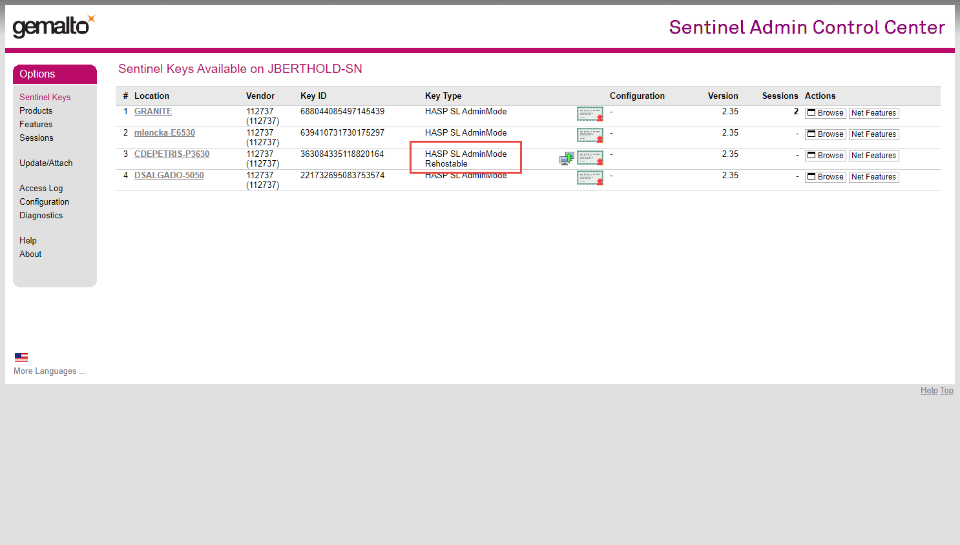Viewport: 960px width, 545px height.
Task: Select Key ID 639410731730175297
Action: click(x=342, y=132)
